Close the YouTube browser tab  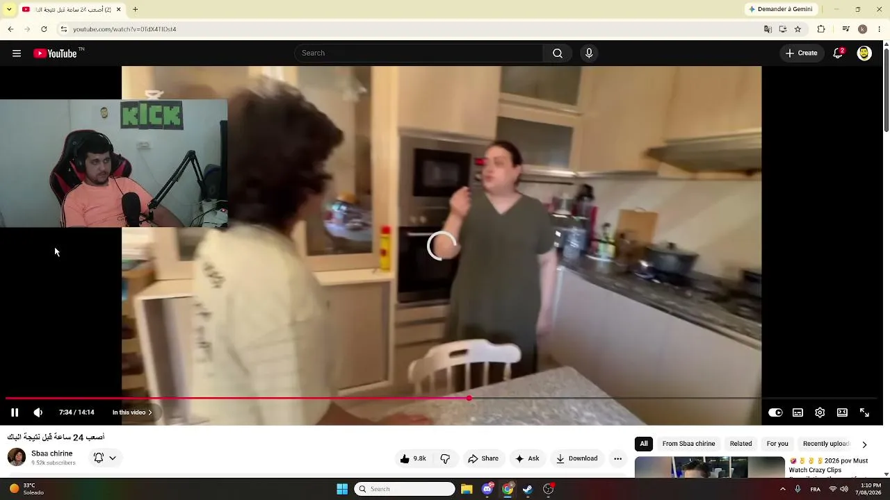point(118,9)
